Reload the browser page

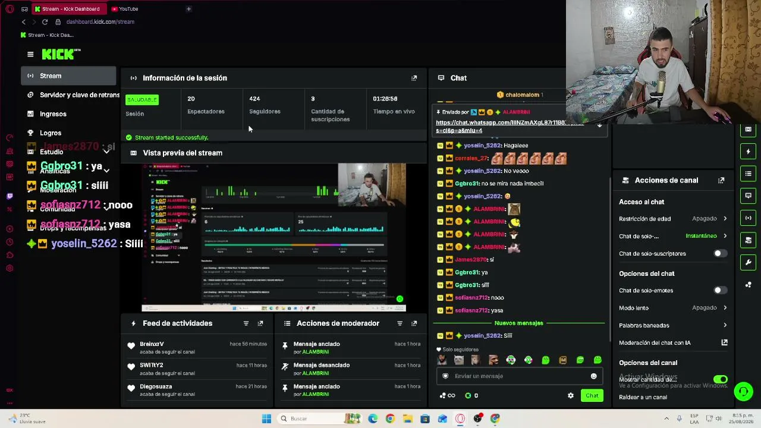45,22
